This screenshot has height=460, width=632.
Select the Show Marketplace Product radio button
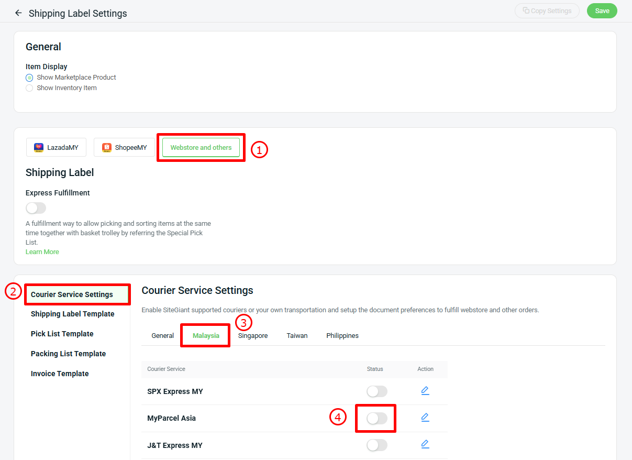29,77
